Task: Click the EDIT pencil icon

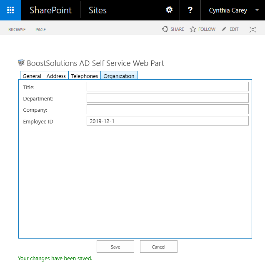Action: pos(224,29)
